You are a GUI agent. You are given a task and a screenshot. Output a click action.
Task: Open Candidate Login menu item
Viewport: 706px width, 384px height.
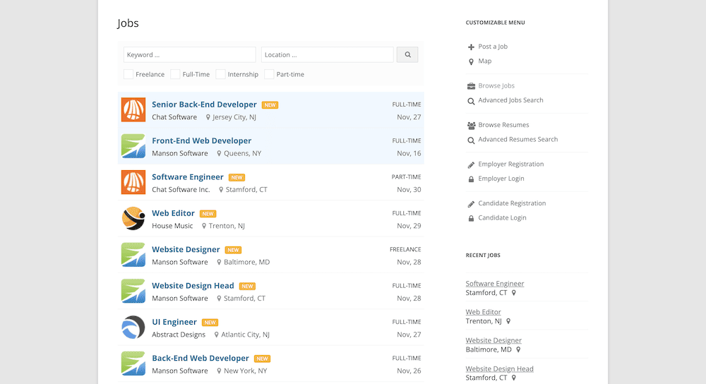coord(502,217)
